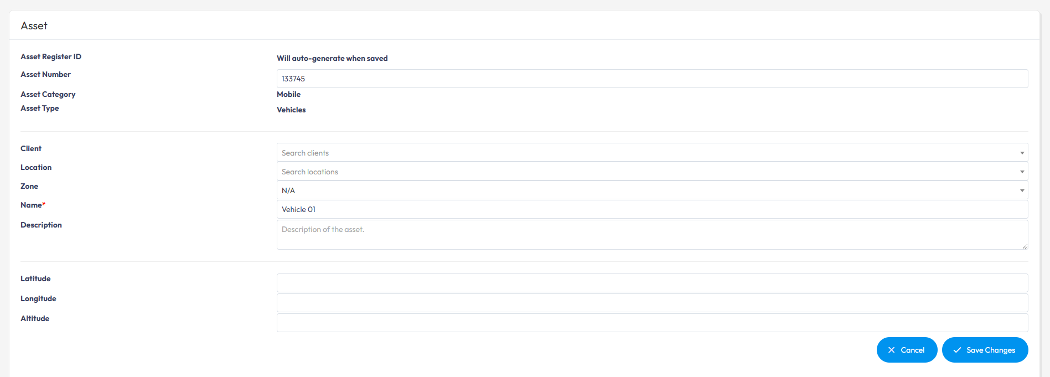This screenshot has width=1050, height=377.
Task: Click the 'Asset Category' label
Action: coord(48,94)
